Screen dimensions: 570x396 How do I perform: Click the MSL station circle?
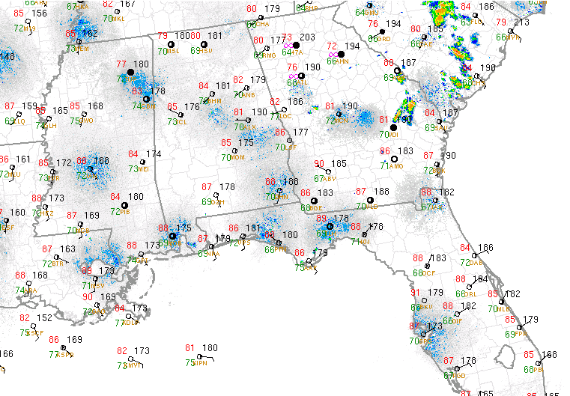point(172,44)
